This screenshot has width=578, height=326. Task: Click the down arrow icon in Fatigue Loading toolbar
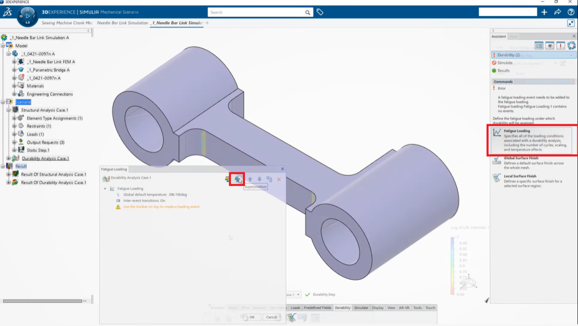[260, 179]
